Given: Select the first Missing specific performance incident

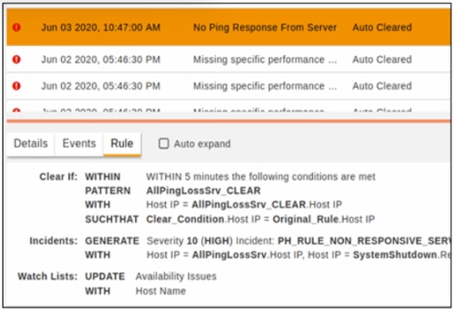Looking at the screenshot, I should pos(265,59).
